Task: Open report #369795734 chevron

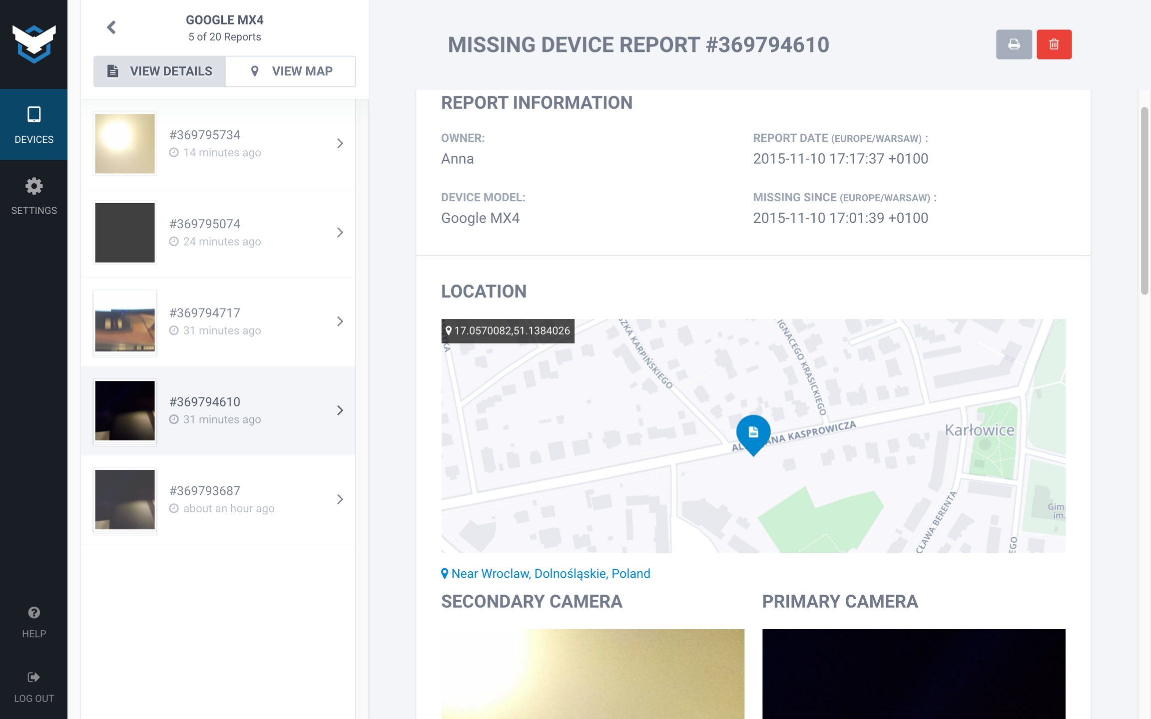Action: click(x=340, y=144)
